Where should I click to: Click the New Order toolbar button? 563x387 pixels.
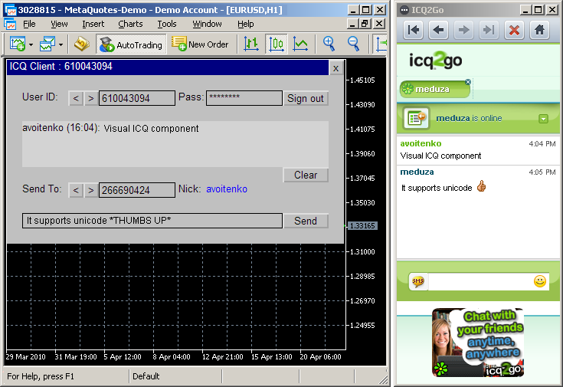pyautogui.click(x=200, y=44)
